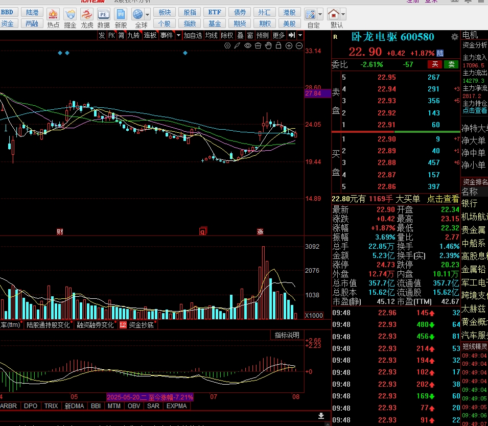
Task: Open the 港股 Hong Kong stocks button
Action: click(289, 12)
